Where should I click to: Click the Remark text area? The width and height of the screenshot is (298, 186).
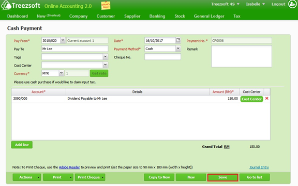[x=242, y=56]
